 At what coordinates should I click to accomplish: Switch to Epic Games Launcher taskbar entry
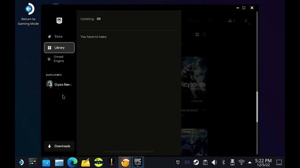point(138,162)
